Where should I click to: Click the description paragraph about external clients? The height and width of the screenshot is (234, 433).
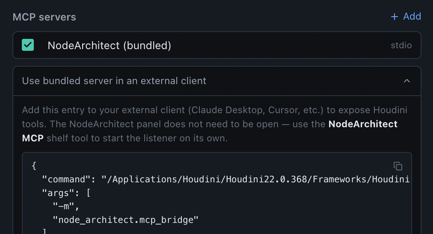[215, 124]
